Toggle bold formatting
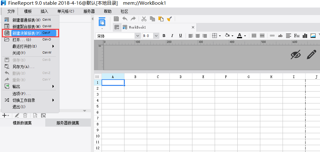Viewport: 320px width, 152px height. (164, 36)
